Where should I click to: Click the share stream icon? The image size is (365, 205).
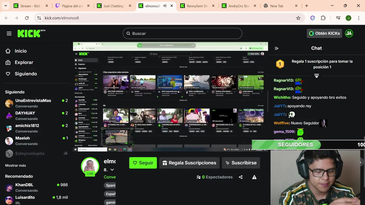point(241,177)
